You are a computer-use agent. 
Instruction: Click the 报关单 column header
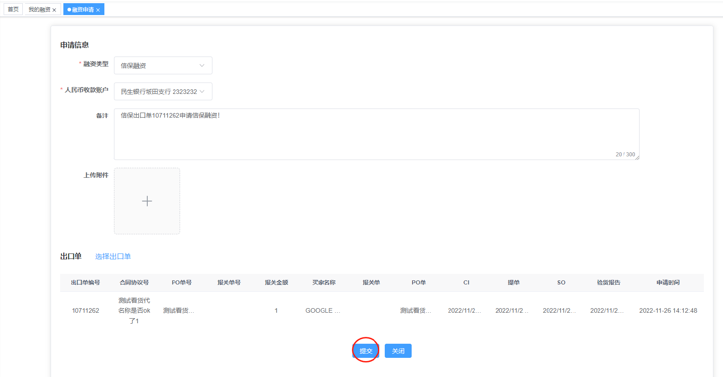pos(371,283)
